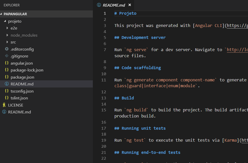Click the info icon in README.md tab

coord(99,5)
